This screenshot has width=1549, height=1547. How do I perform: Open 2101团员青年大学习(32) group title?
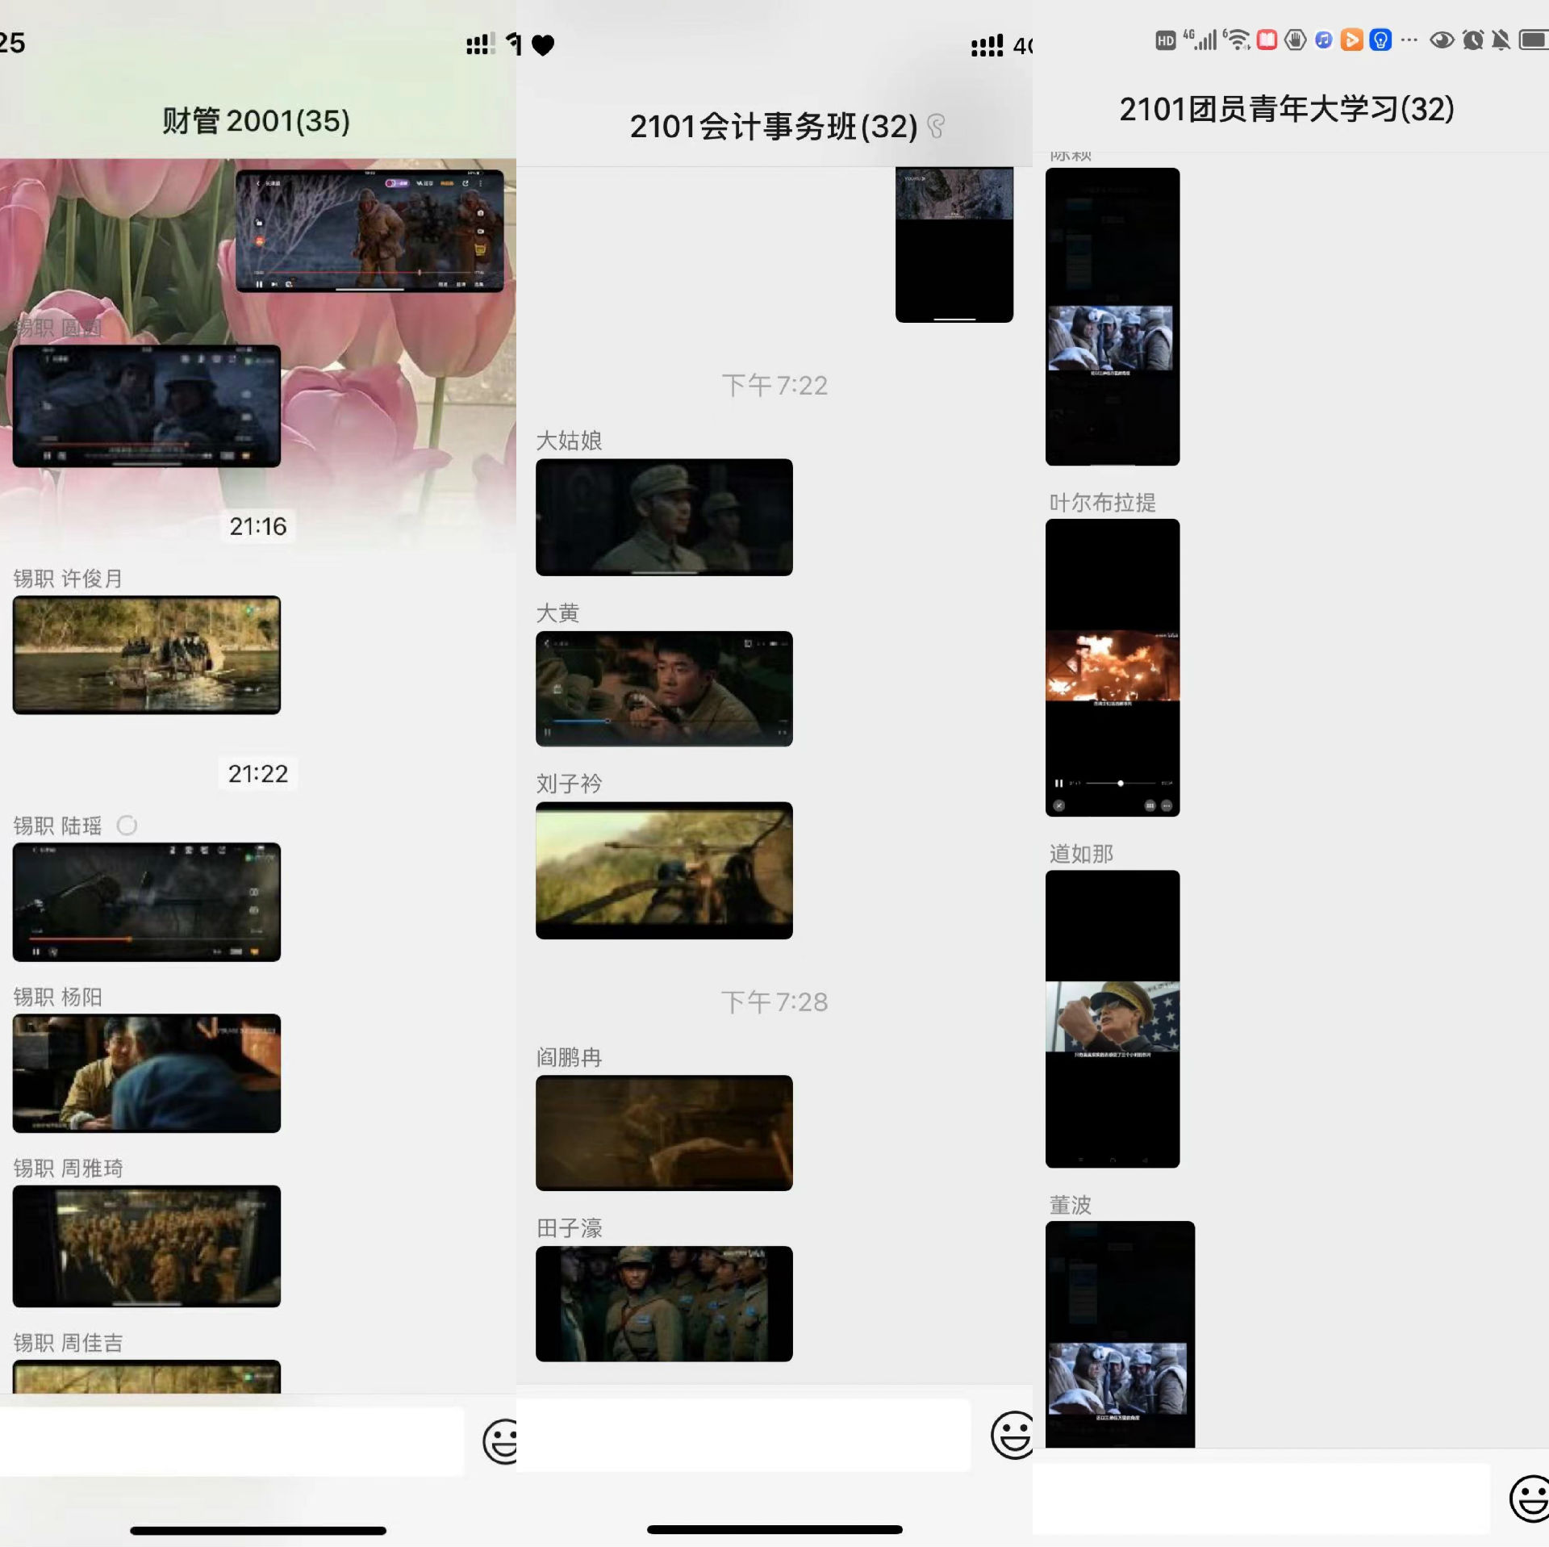pyautogui.click(x=1287, y=108)
